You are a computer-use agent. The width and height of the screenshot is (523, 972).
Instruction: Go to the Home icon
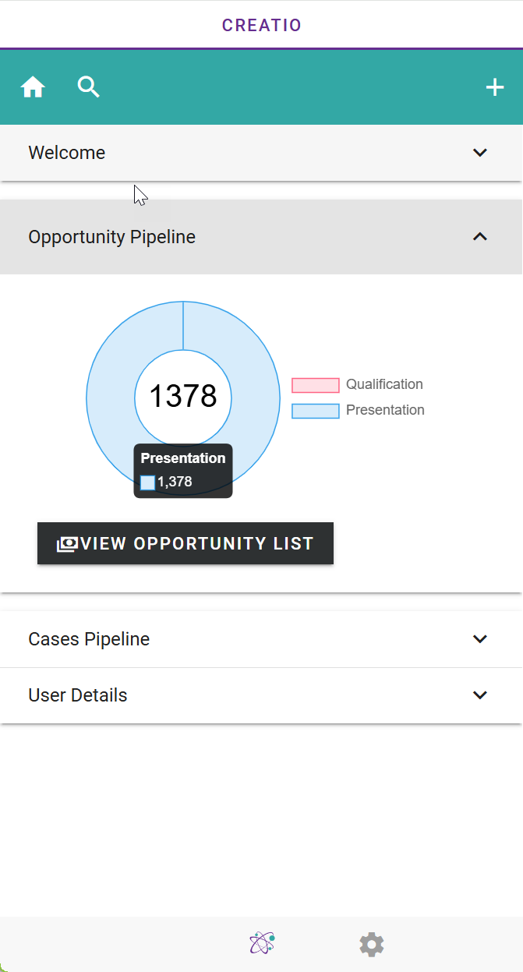pyautogui.click(x=33, y=87)
